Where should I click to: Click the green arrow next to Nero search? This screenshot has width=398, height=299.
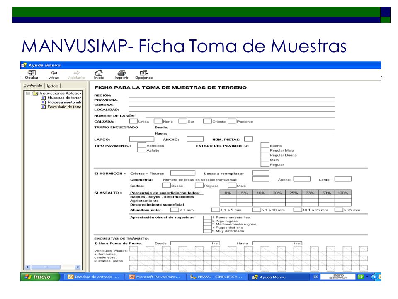point(361,277)
